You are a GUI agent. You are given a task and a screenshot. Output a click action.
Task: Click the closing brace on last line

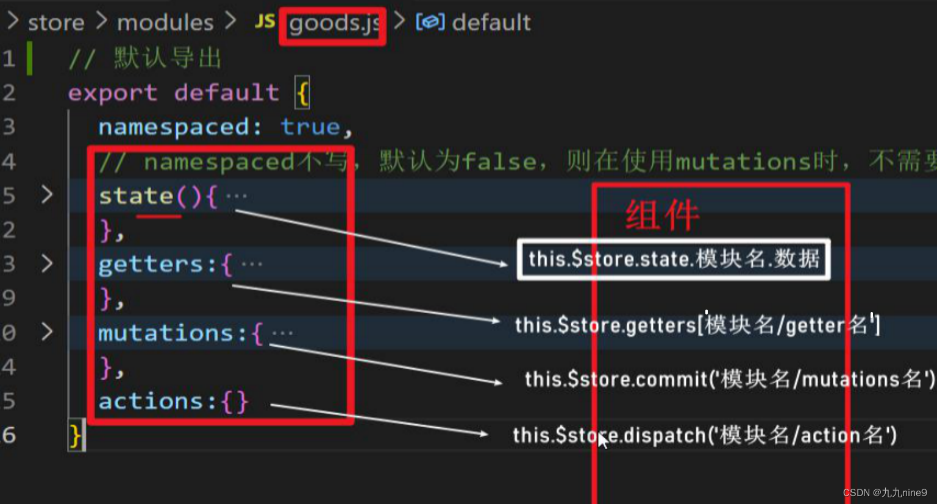pyautogui.click(x=75, y=436)
